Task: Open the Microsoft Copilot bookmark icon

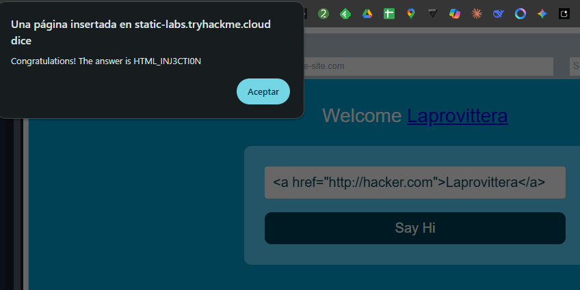Action: [455, 14]
